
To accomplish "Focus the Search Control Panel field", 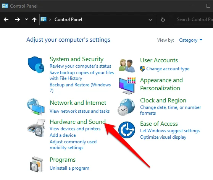I will [x=193, y=19].
